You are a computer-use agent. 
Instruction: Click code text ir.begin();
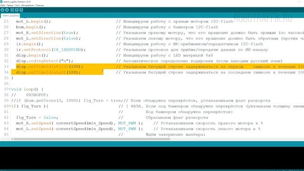click(29, 44)
